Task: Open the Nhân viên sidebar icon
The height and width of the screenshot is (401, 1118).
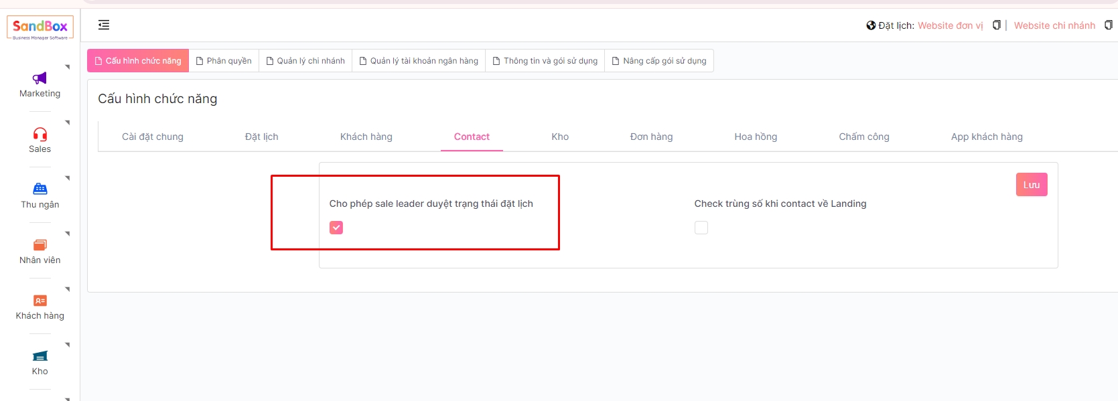Action: pos(40,245)
